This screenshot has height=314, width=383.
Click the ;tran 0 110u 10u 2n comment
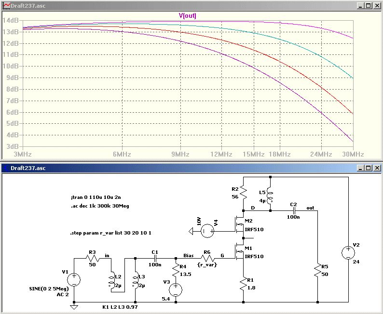click(96, 197)
